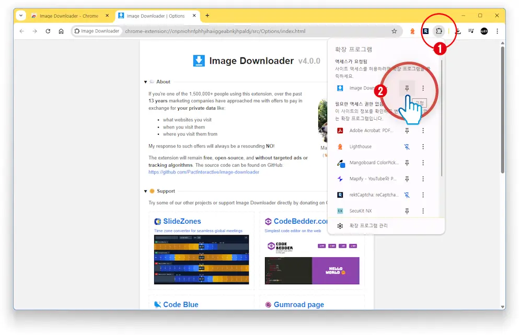The width and height of the screenshot is (519, 335).
Task: Open the Chrome downloads icon
Action: pyautogui.click(x=458, y=31)
